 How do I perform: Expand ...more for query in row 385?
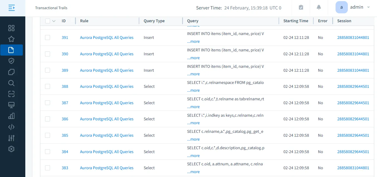pos(193,139)
